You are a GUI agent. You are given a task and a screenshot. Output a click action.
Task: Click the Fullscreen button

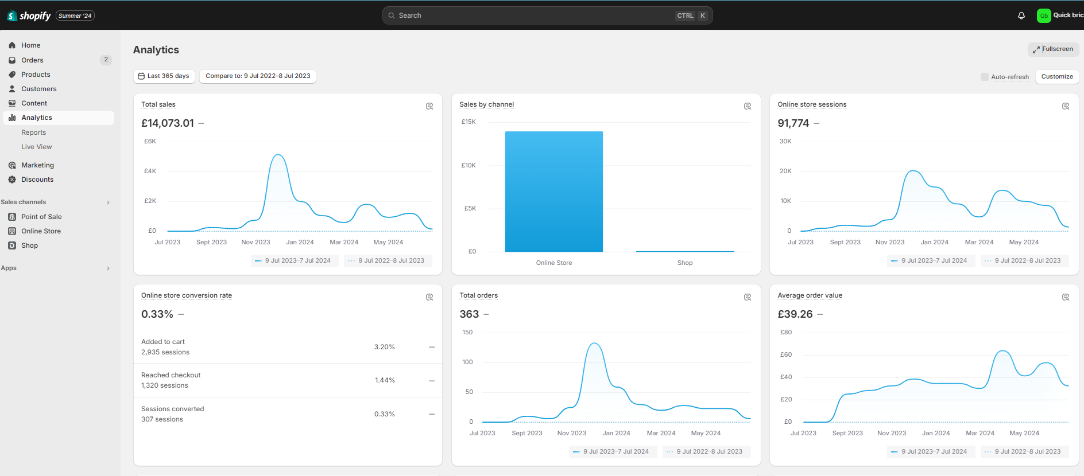[x=1053, y=49]
